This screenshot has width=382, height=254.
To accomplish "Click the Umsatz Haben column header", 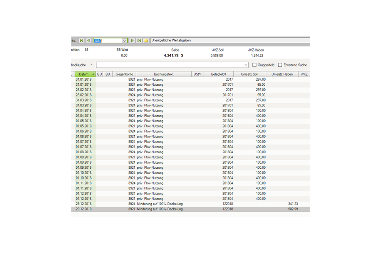I will click(282, 74).
